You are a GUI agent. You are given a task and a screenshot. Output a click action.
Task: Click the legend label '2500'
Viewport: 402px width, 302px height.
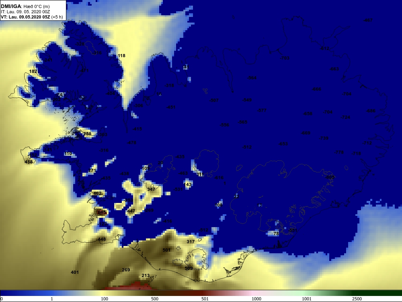pos(357,299)
